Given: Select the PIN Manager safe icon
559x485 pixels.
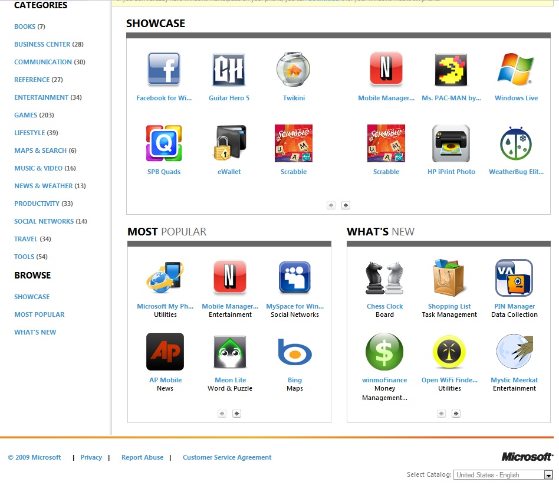Looking at the screenshot, I should pos(514,278).
